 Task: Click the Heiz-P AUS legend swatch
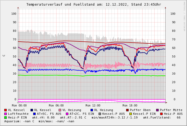[x=161, y=114]
